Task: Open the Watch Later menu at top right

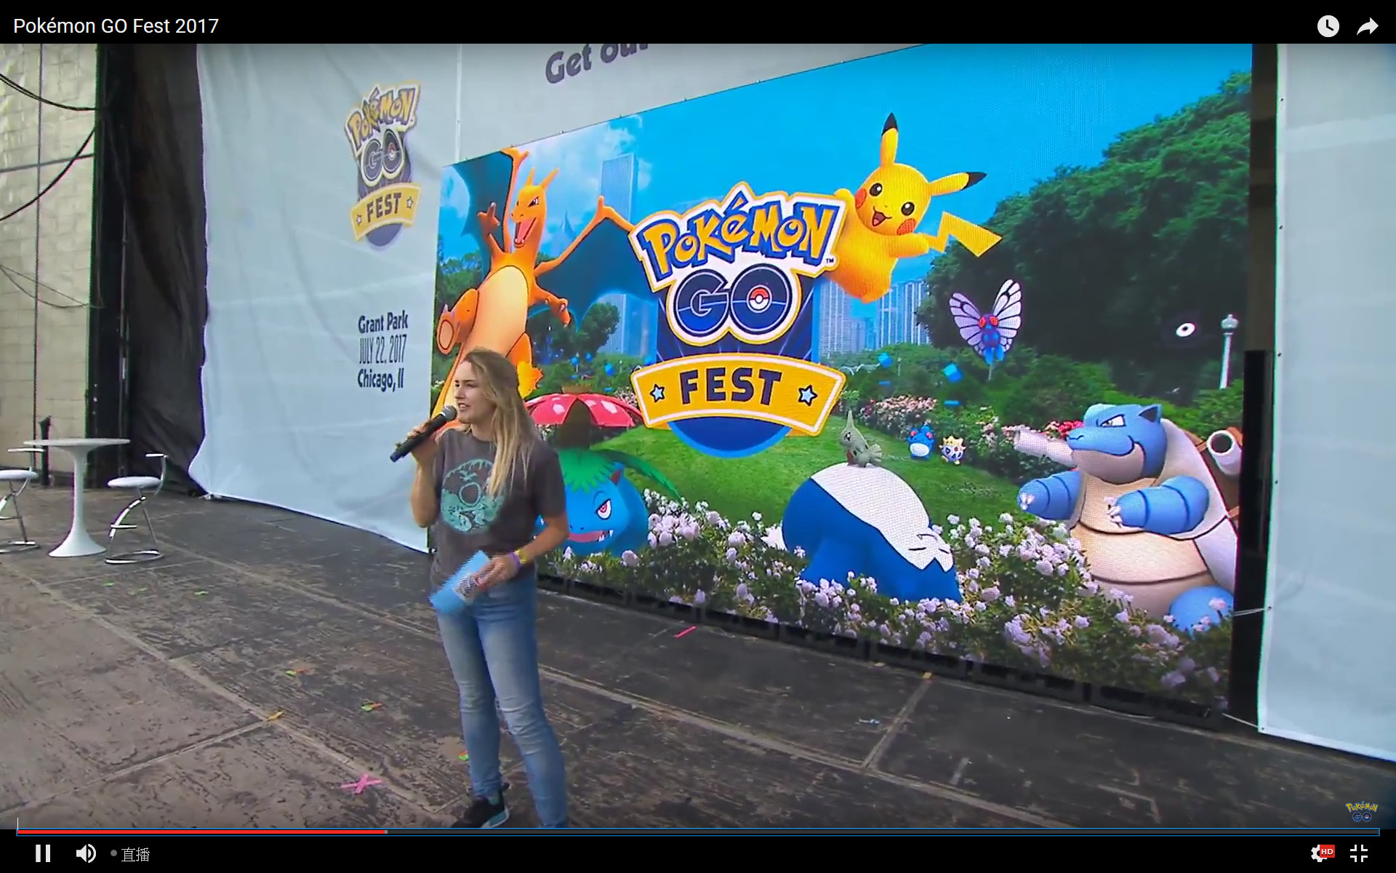Action: (x=1328, y=26)
